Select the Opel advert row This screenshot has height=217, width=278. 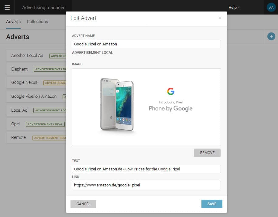click(x=36, y=124)
